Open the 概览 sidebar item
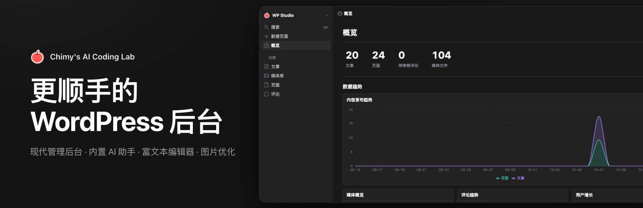Viewport: 643px width, 208px height. pyautogui.click(x=296, y=45)
